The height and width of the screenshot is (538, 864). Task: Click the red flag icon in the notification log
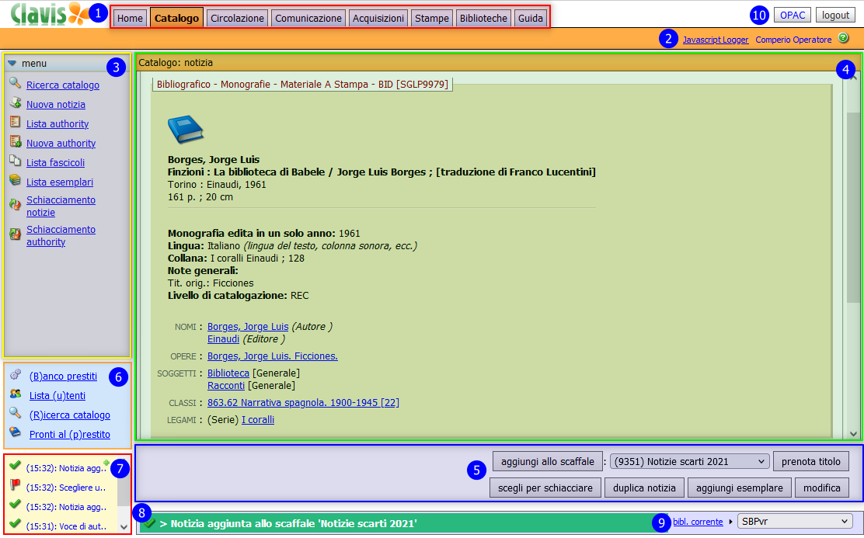(x=17, y=484)
